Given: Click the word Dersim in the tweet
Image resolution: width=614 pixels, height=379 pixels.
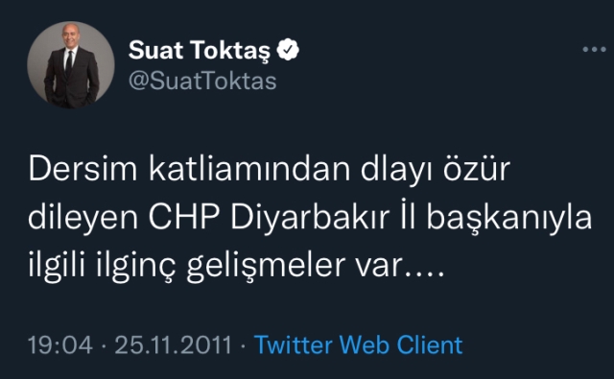Looking at the screenshot, I should pos(83,170).
